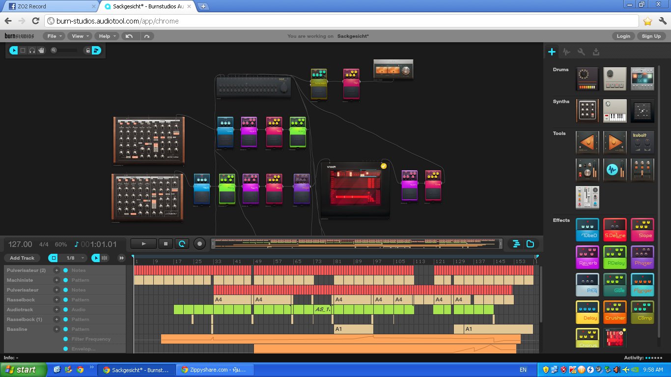The height and width of the screenshot is (377, 671).
Task: Start playback with the play button
Action: (144, 243)
